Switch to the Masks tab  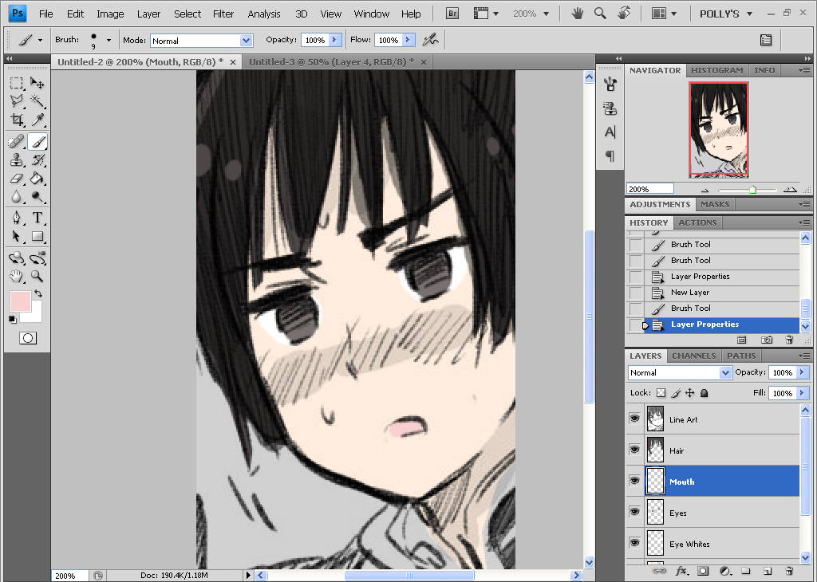[715, 205]
